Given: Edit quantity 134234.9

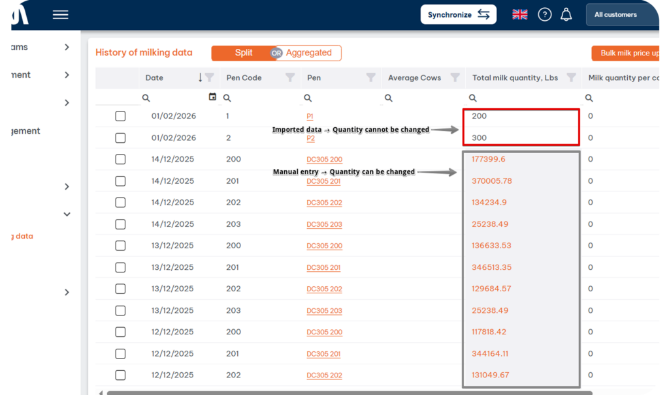Looking at the screenshot, I should (x=489, y=202).
